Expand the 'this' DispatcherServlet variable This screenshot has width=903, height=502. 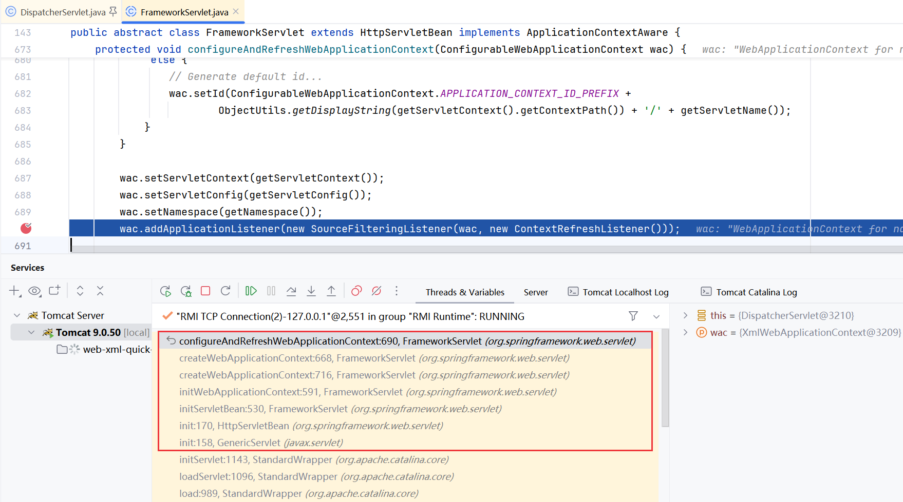tap(685, 315)
